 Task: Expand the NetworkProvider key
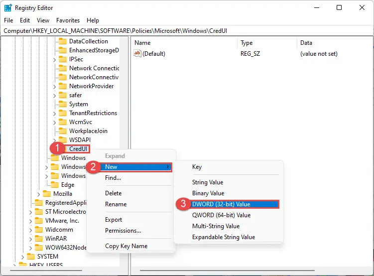[54, 87]
